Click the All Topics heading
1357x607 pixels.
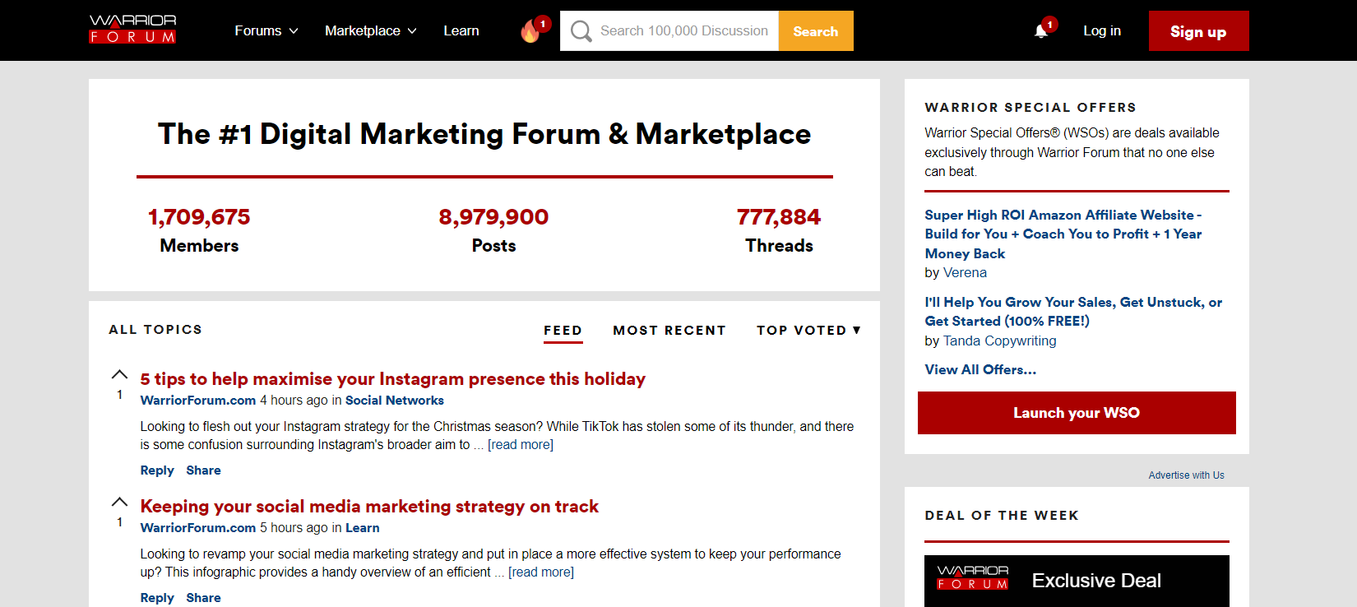(x=155, y=329)
